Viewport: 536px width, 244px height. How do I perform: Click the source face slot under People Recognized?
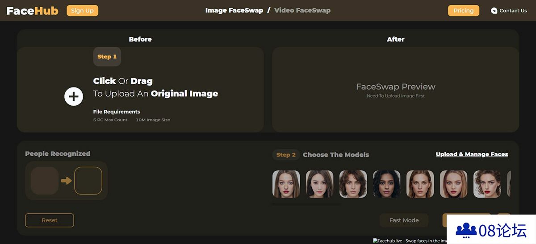pyautogui.click(x=45, y=181)
